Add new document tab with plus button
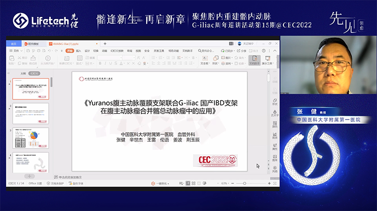The width and height of the screenshot is (377, 211). tap(105, 44)
